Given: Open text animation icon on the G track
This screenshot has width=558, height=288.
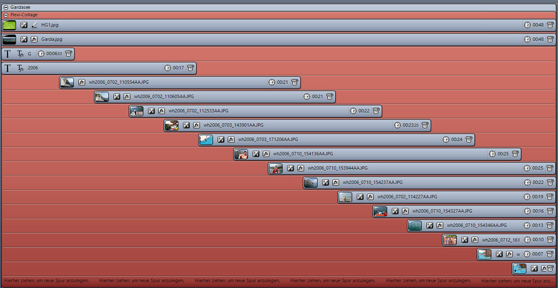Looking at the screenshot, I should (x=21, y=54).
